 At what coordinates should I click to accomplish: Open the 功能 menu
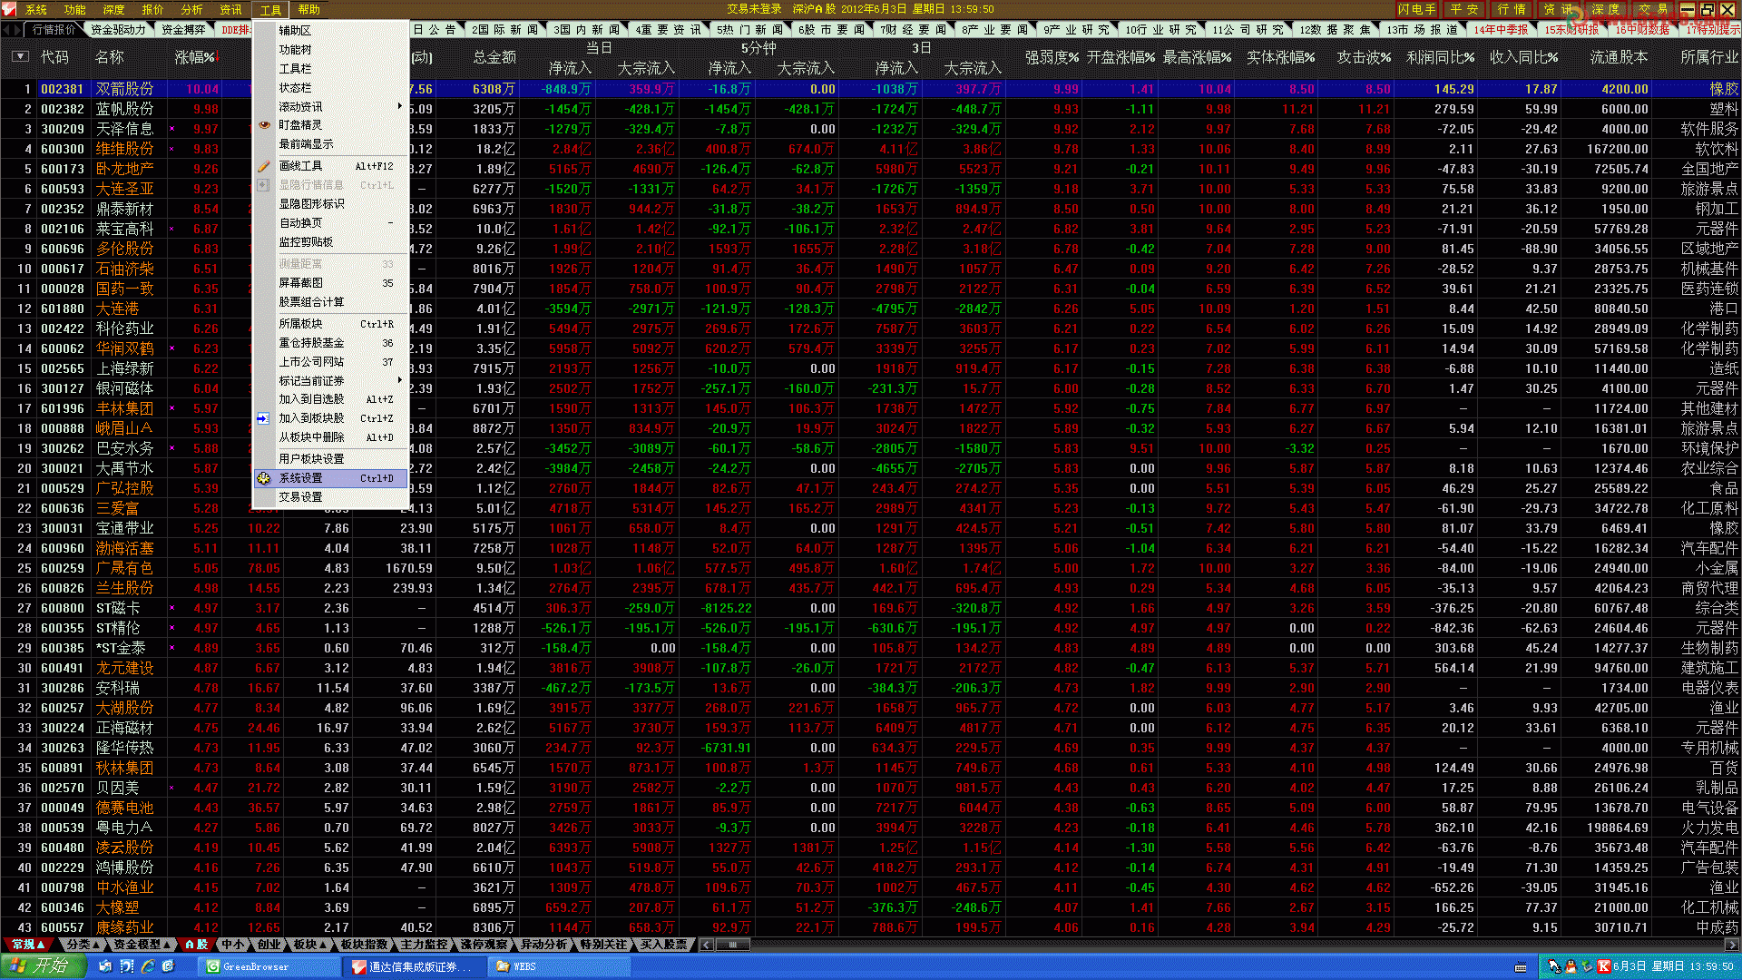point(75,10)
